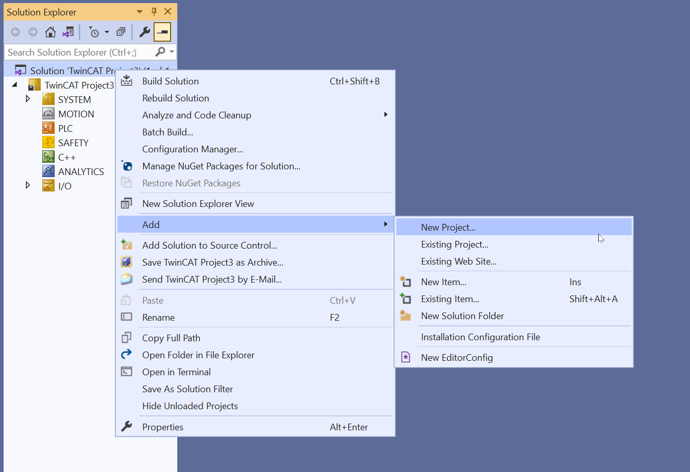Select Save As Solution Filter
The height and width of the screenshot is (472, 690).
coord(255,389)
